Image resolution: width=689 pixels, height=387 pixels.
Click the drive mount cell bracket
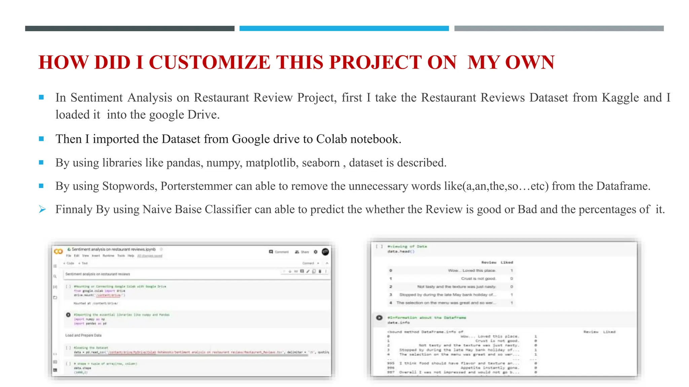68,287
